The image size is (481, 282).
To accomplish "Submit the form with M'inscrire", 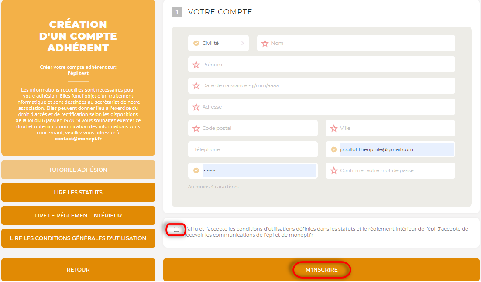I will tap(322, 270).
